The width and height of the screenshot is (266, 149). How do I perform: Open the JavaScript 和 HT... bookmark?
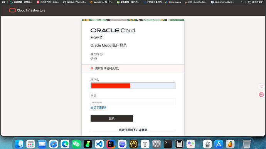[x=101, y=2]
